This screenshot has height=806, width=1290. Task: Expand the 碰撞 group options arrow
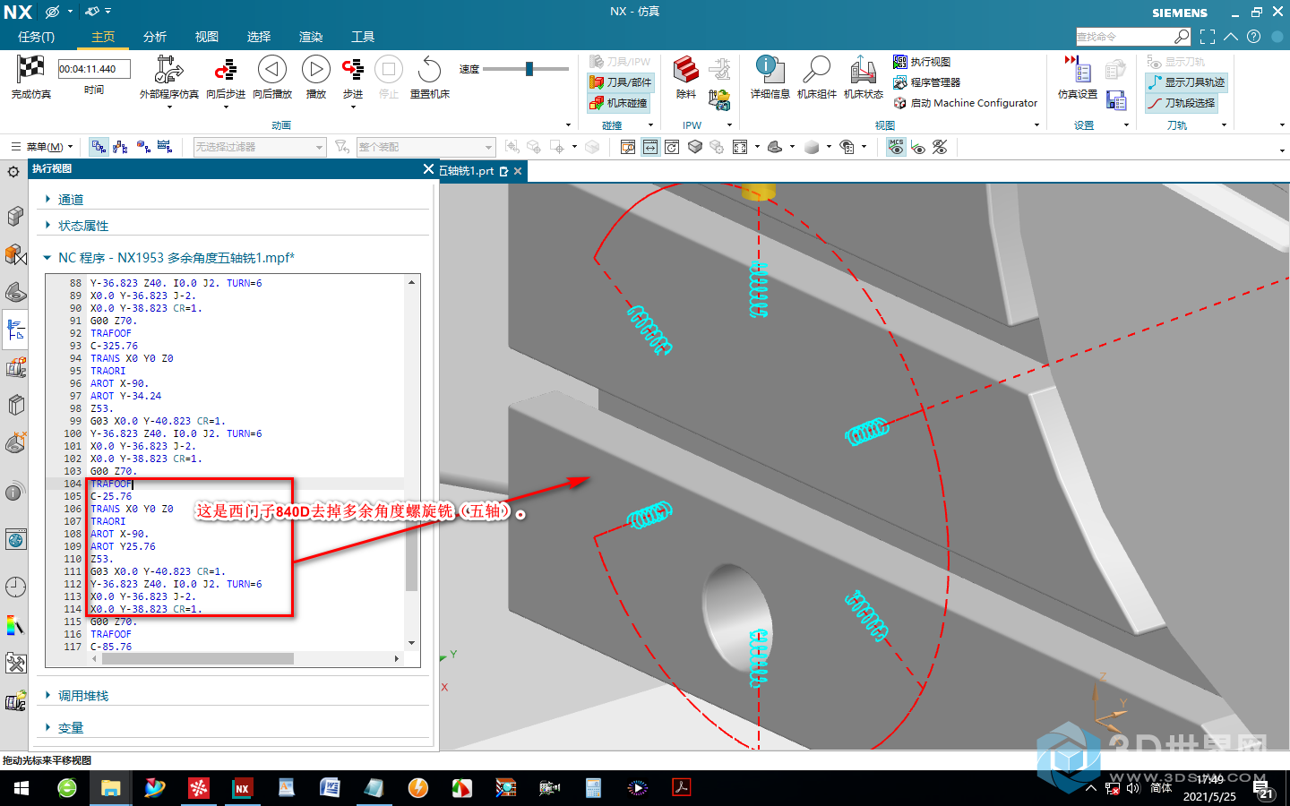650,125
